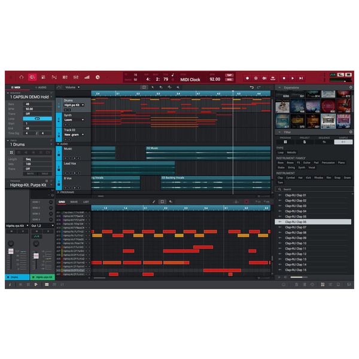Screen dimensions: 359x359
Task: Select the Clap-RU Clap 01 sample
Action: click(x=313, y=195)
